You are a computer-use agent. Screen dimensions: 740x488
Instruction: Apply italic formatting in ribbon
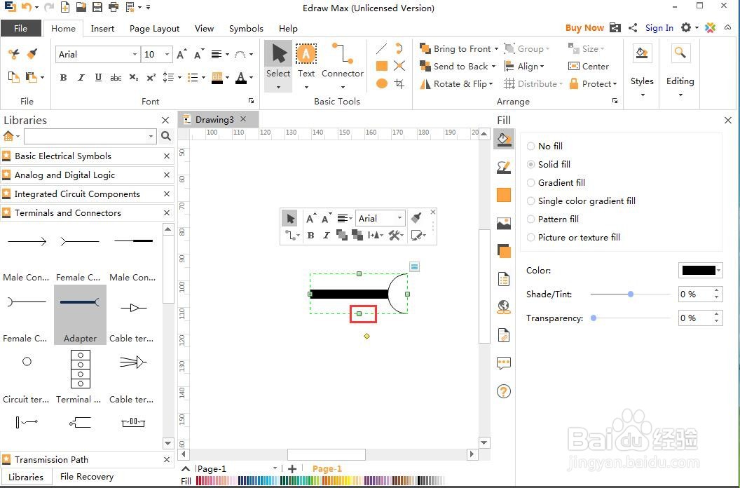pyautogui.click(x=81, y=77)
